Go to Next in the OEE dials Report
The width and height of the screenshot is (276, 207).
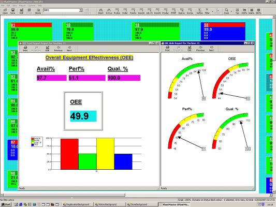pos(211,48)
